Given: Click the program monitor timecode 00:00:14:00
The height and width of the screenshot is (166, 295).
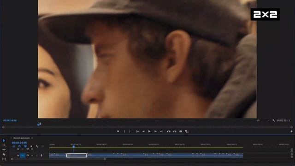Looking at the screenshot, I should (10, 120).
